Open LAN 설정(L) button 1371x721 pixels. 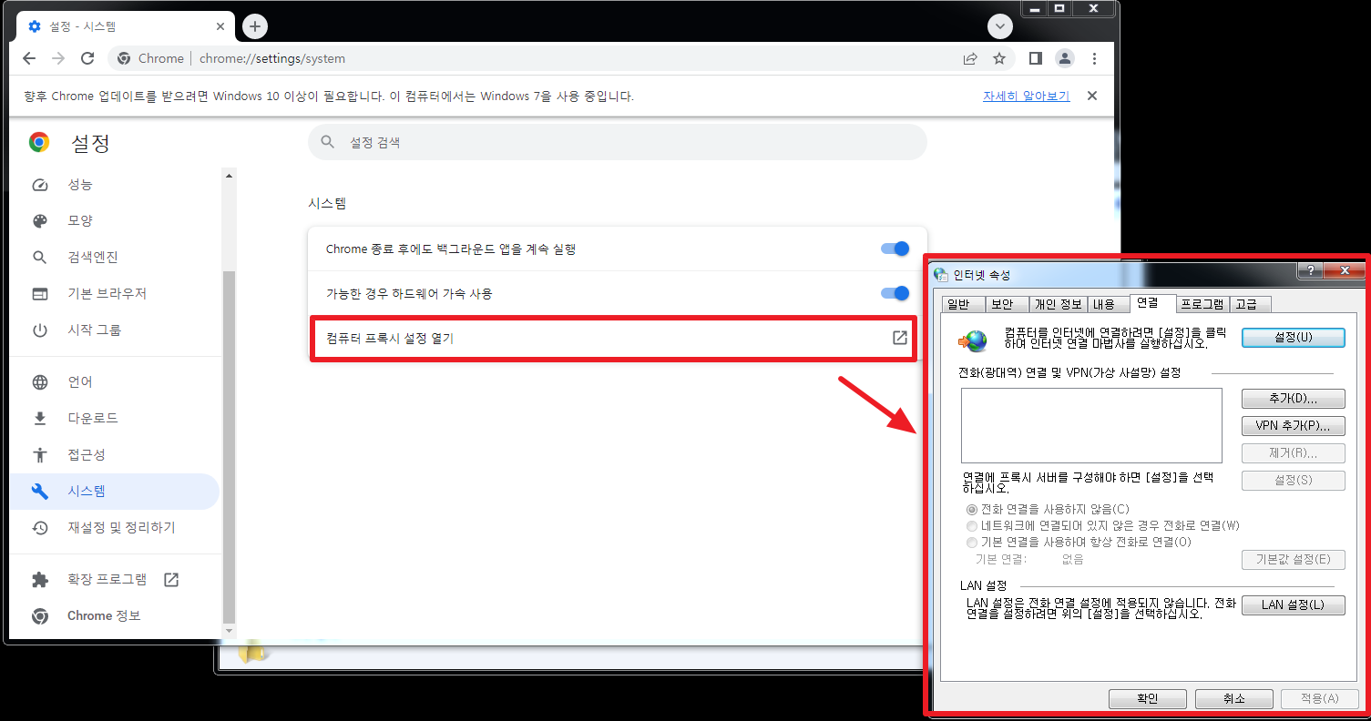pyautogui.click(x=1294, y=605)
